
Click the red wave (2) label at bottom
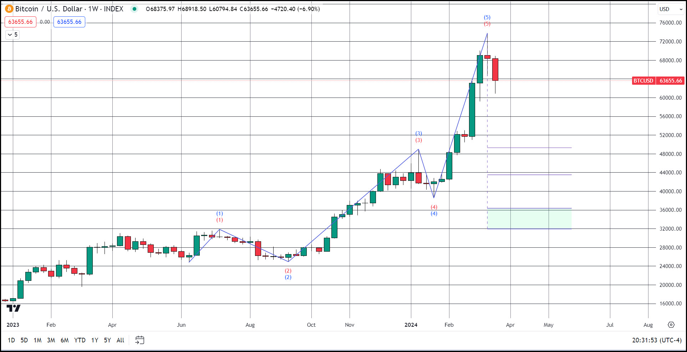point(288,271)
